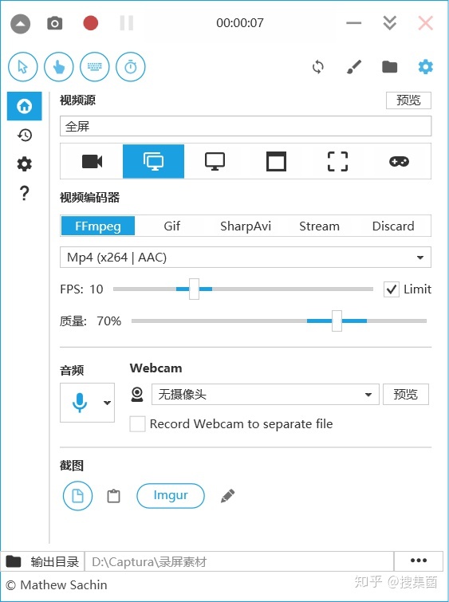The width and height of the screenshot is (449, 602).
Task: Toggle mouse cursor inclusion icon
Action: 23,67
